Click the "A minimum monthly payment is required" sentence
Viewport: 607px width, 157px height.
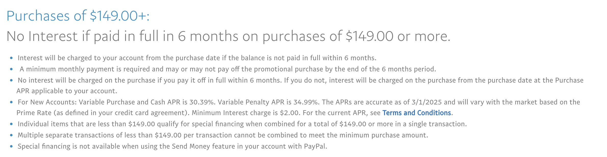pos(228,69)
